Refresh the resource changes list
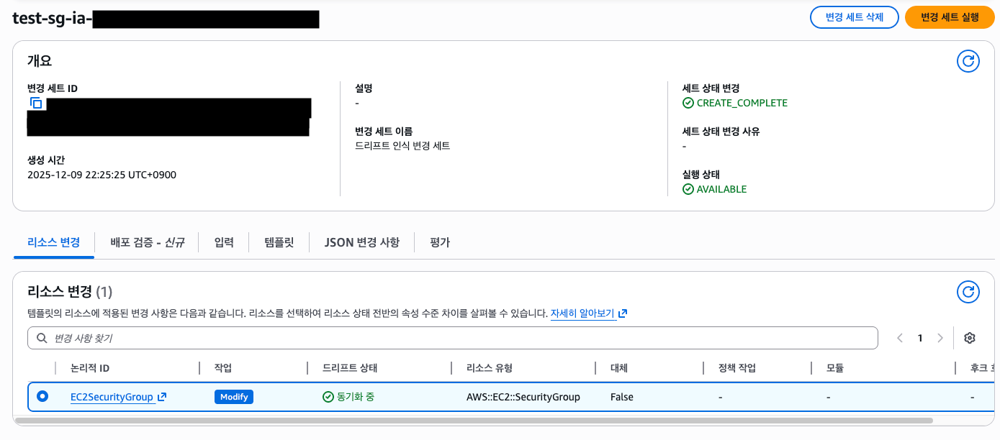 968,292
